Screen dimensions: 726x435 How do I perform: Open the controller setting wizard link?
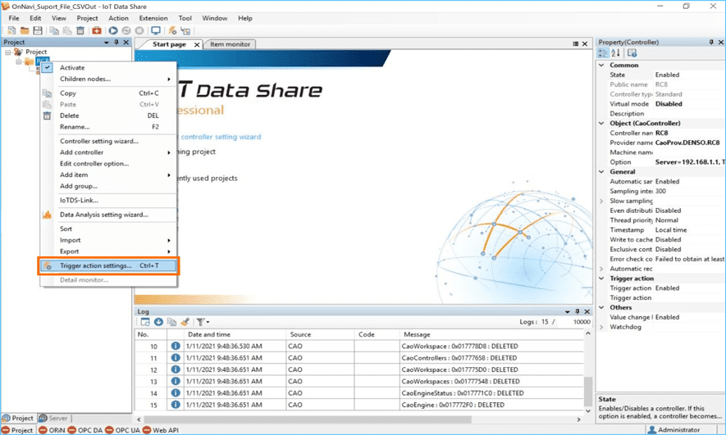pos(221,137)
